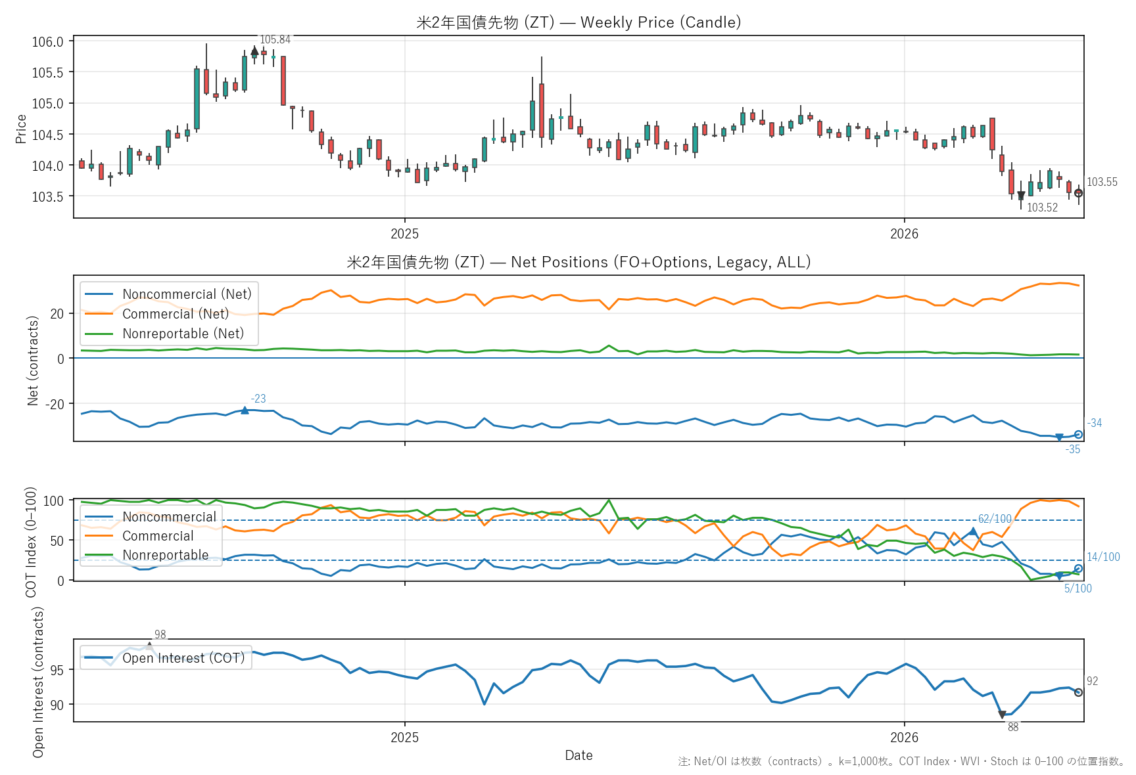The image size is (1136, 775).
Task: Select the COT Index low triangle marker
Action: point(1059,576)
